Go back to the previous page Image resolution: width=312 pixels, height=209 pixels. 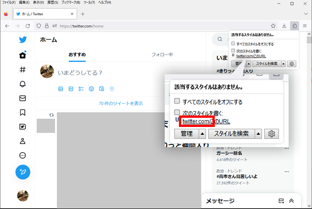tap(7, 26)
